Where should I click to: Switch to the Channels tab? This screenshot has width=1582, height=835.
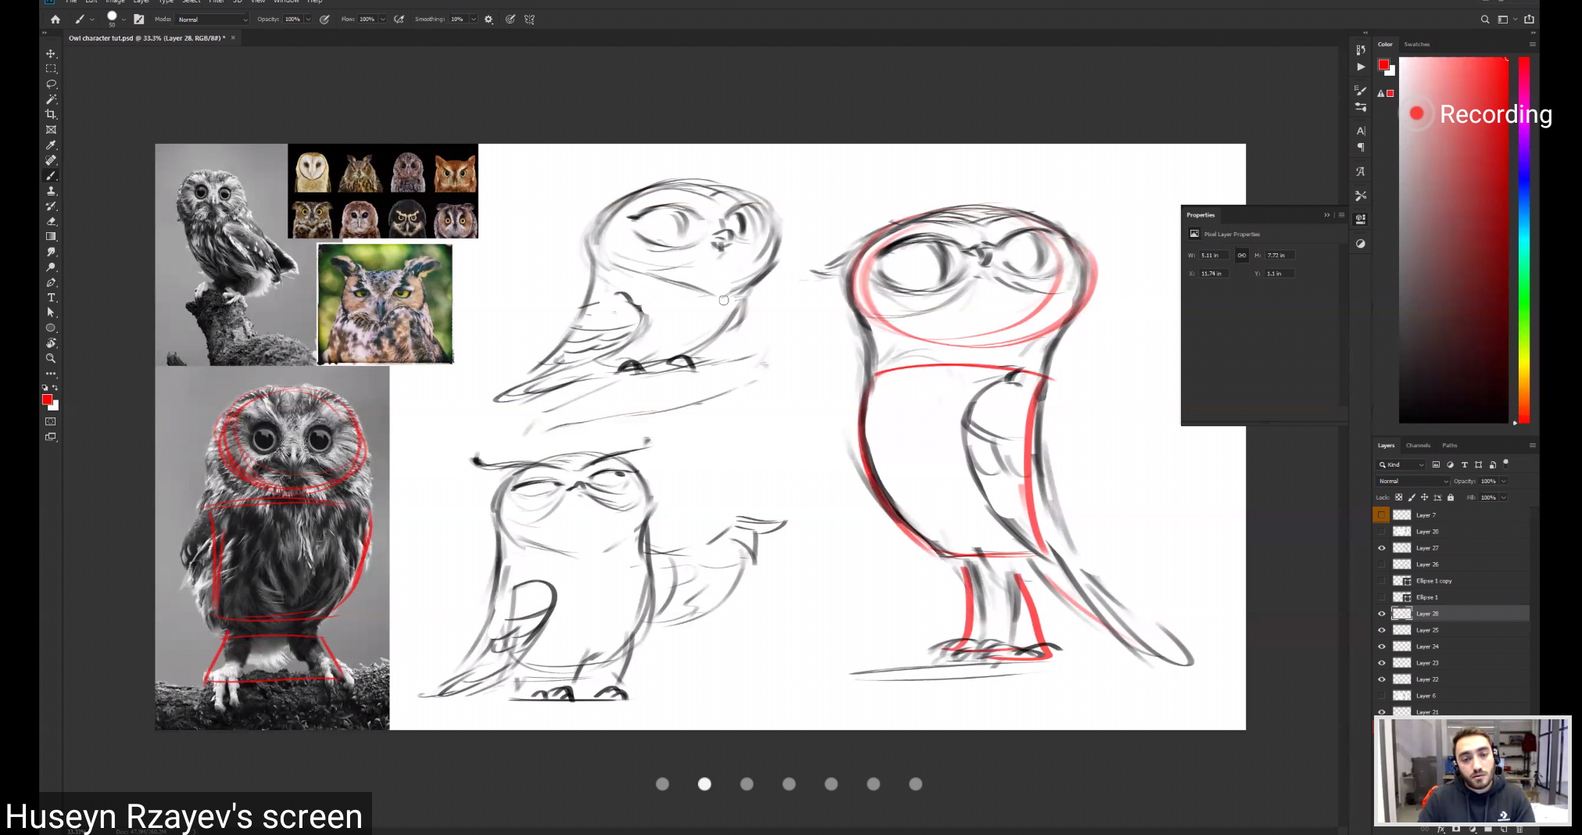pyautogui.click(x=1418, y=446)
